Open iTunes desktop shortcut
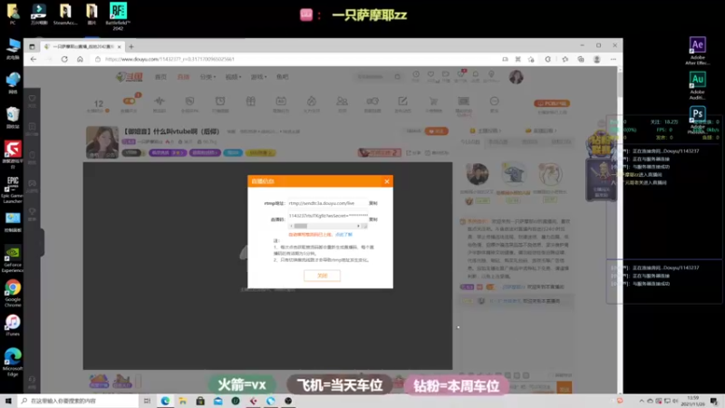Image resolution: width=725 pixels, height=408 pixels. point(13,325)
